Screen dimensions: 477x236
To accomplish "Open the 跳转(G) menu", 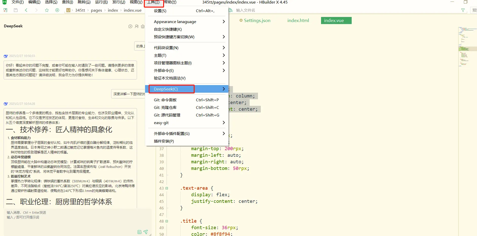I will tap(84, 2).
